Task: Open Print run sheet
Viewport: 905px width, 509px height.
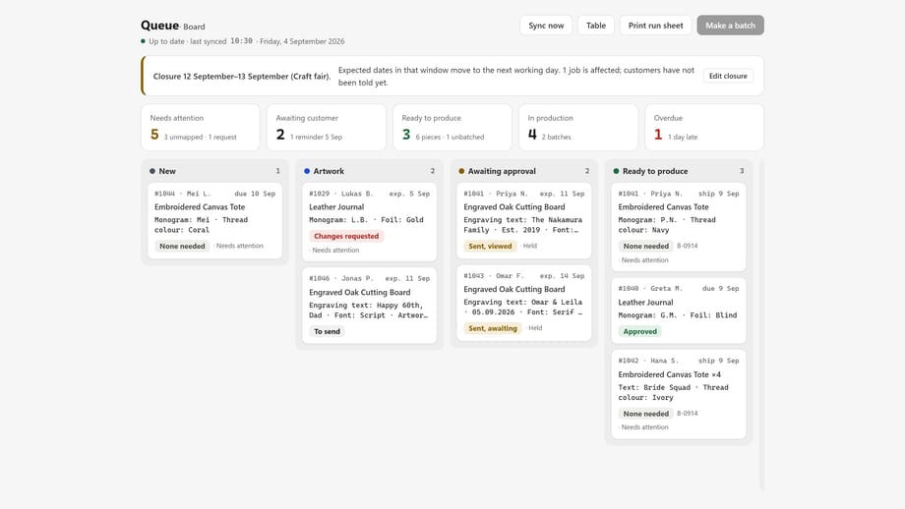Action: (x=655, y=26)
